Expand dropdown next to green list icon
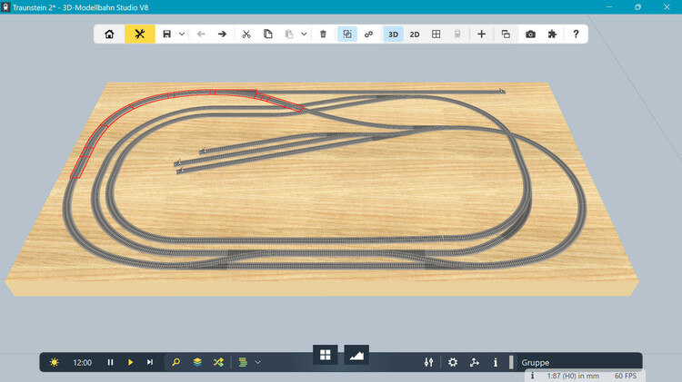The width and height of the screenshot is (682, 382). (x=258, y=362)
